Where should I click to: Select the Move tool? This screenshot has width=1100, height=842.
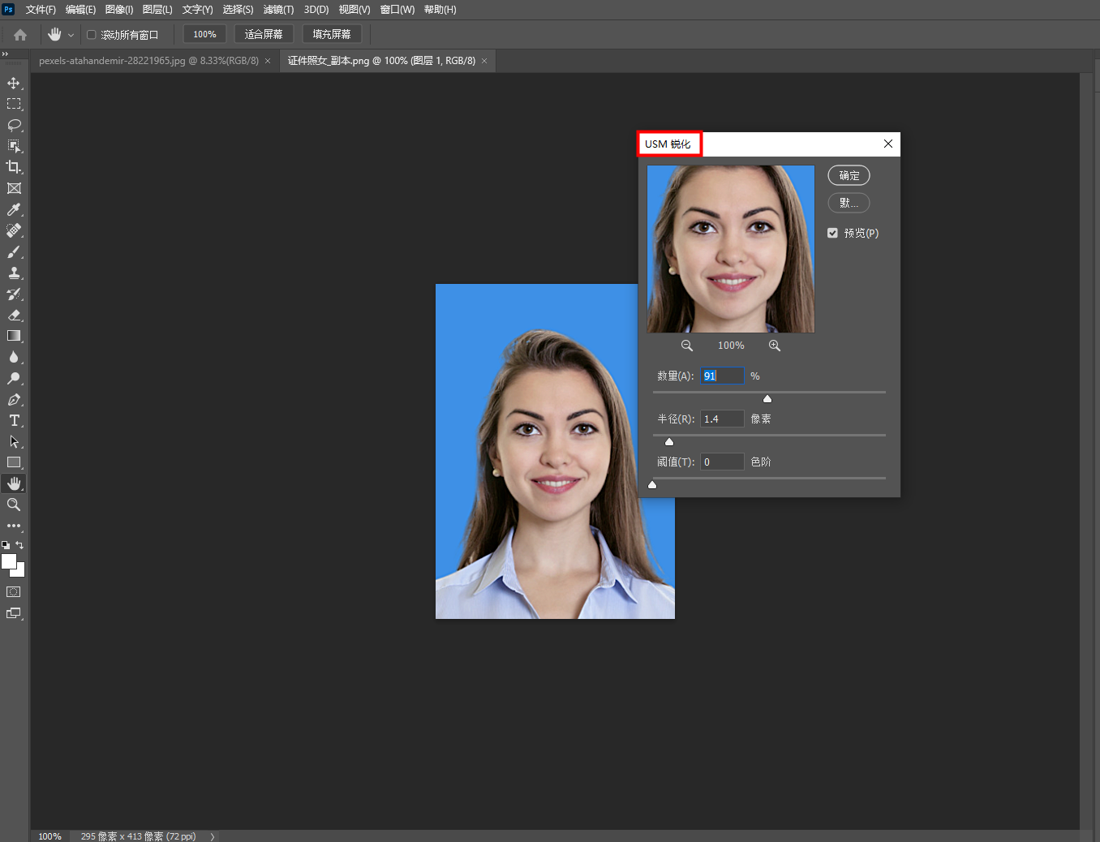click(14, 84)
